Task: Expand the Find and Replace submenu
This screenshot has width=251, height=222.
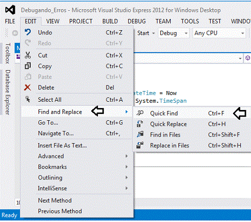Action: click(x=77, y=112)
